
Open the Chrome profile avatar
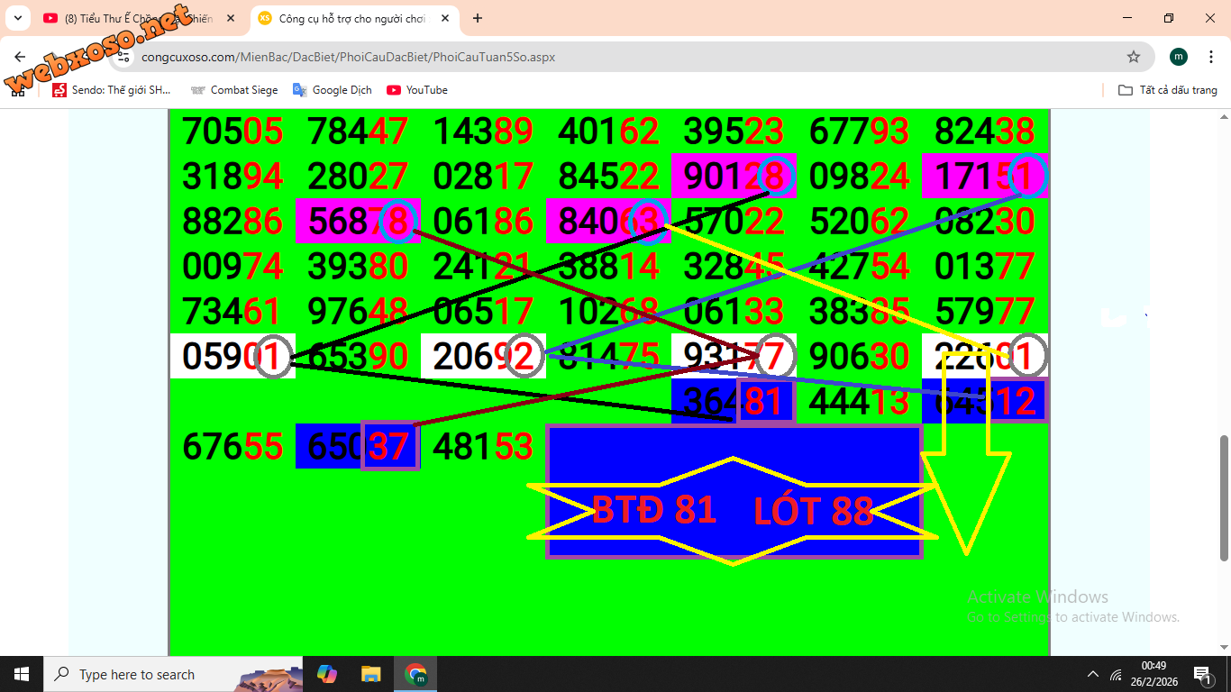click(x=1178, y=56)
